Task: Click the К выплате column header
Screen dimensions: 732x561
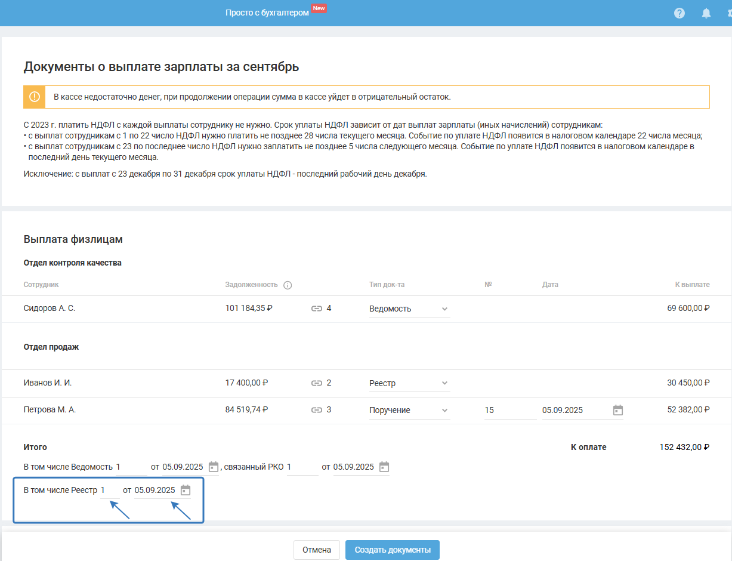Action: (x=693, y=285)
